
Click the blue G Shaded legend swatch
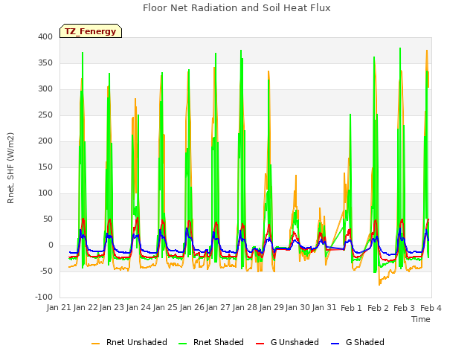point(335,344)
